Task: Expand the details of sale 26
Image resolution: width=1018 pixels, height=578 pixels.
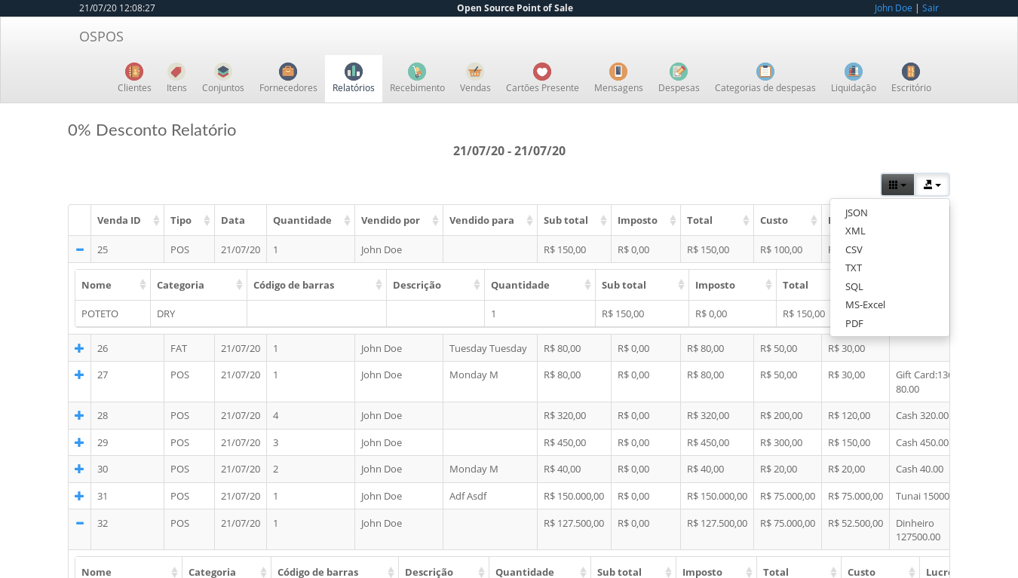Action: 79,348
